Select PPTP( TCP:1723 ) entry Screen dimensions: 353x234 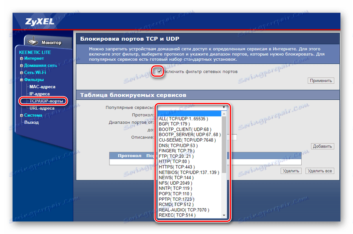point(189,199)
